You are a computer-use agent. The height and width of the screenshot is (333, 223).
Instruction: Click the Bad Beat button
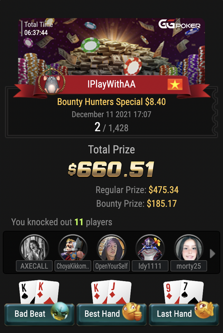pos(39,314)
